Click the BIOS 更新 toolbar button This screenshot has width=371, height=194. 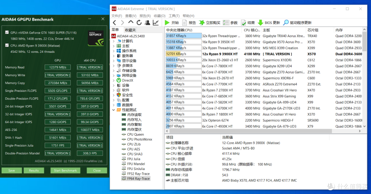269,23
